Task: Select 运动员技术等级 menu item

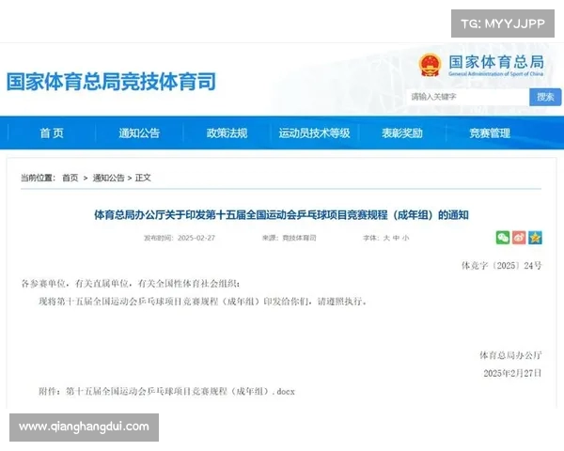Action: pos(314,133)
